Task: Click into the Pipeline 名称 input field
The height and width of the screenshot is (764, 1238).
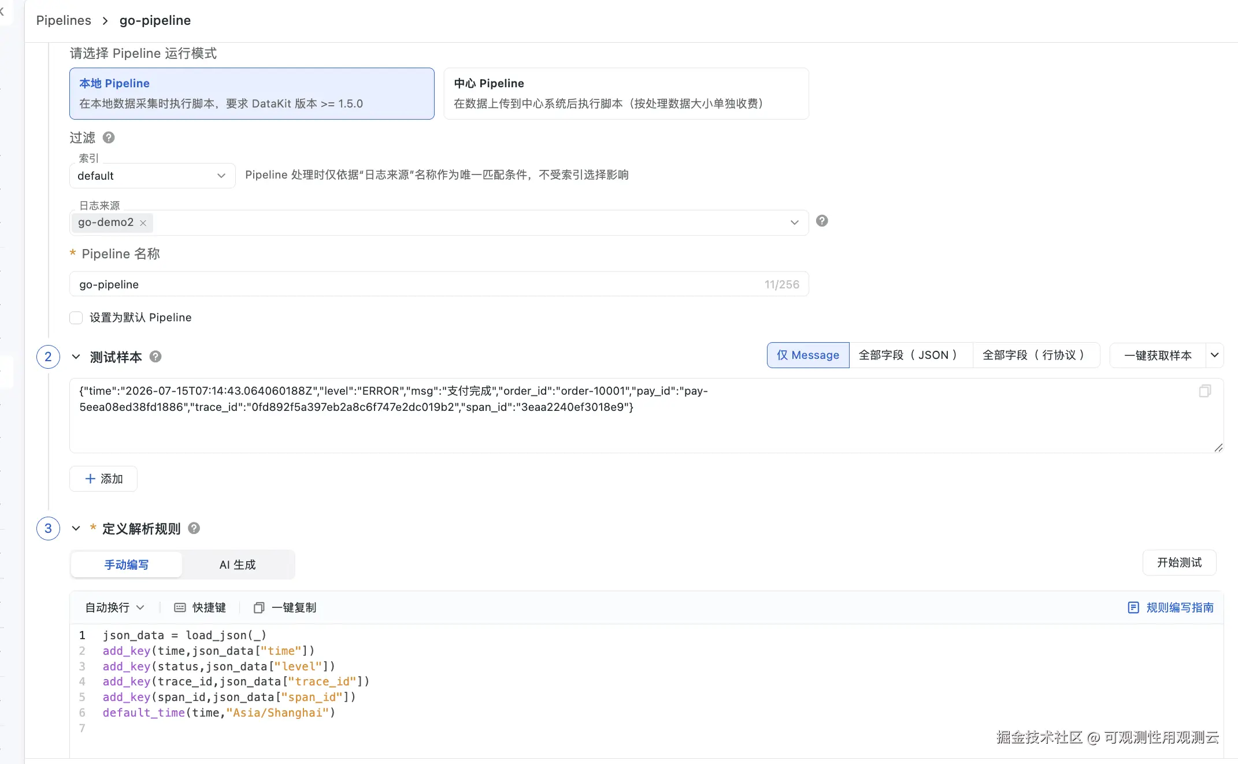Action: click(439, 284)
